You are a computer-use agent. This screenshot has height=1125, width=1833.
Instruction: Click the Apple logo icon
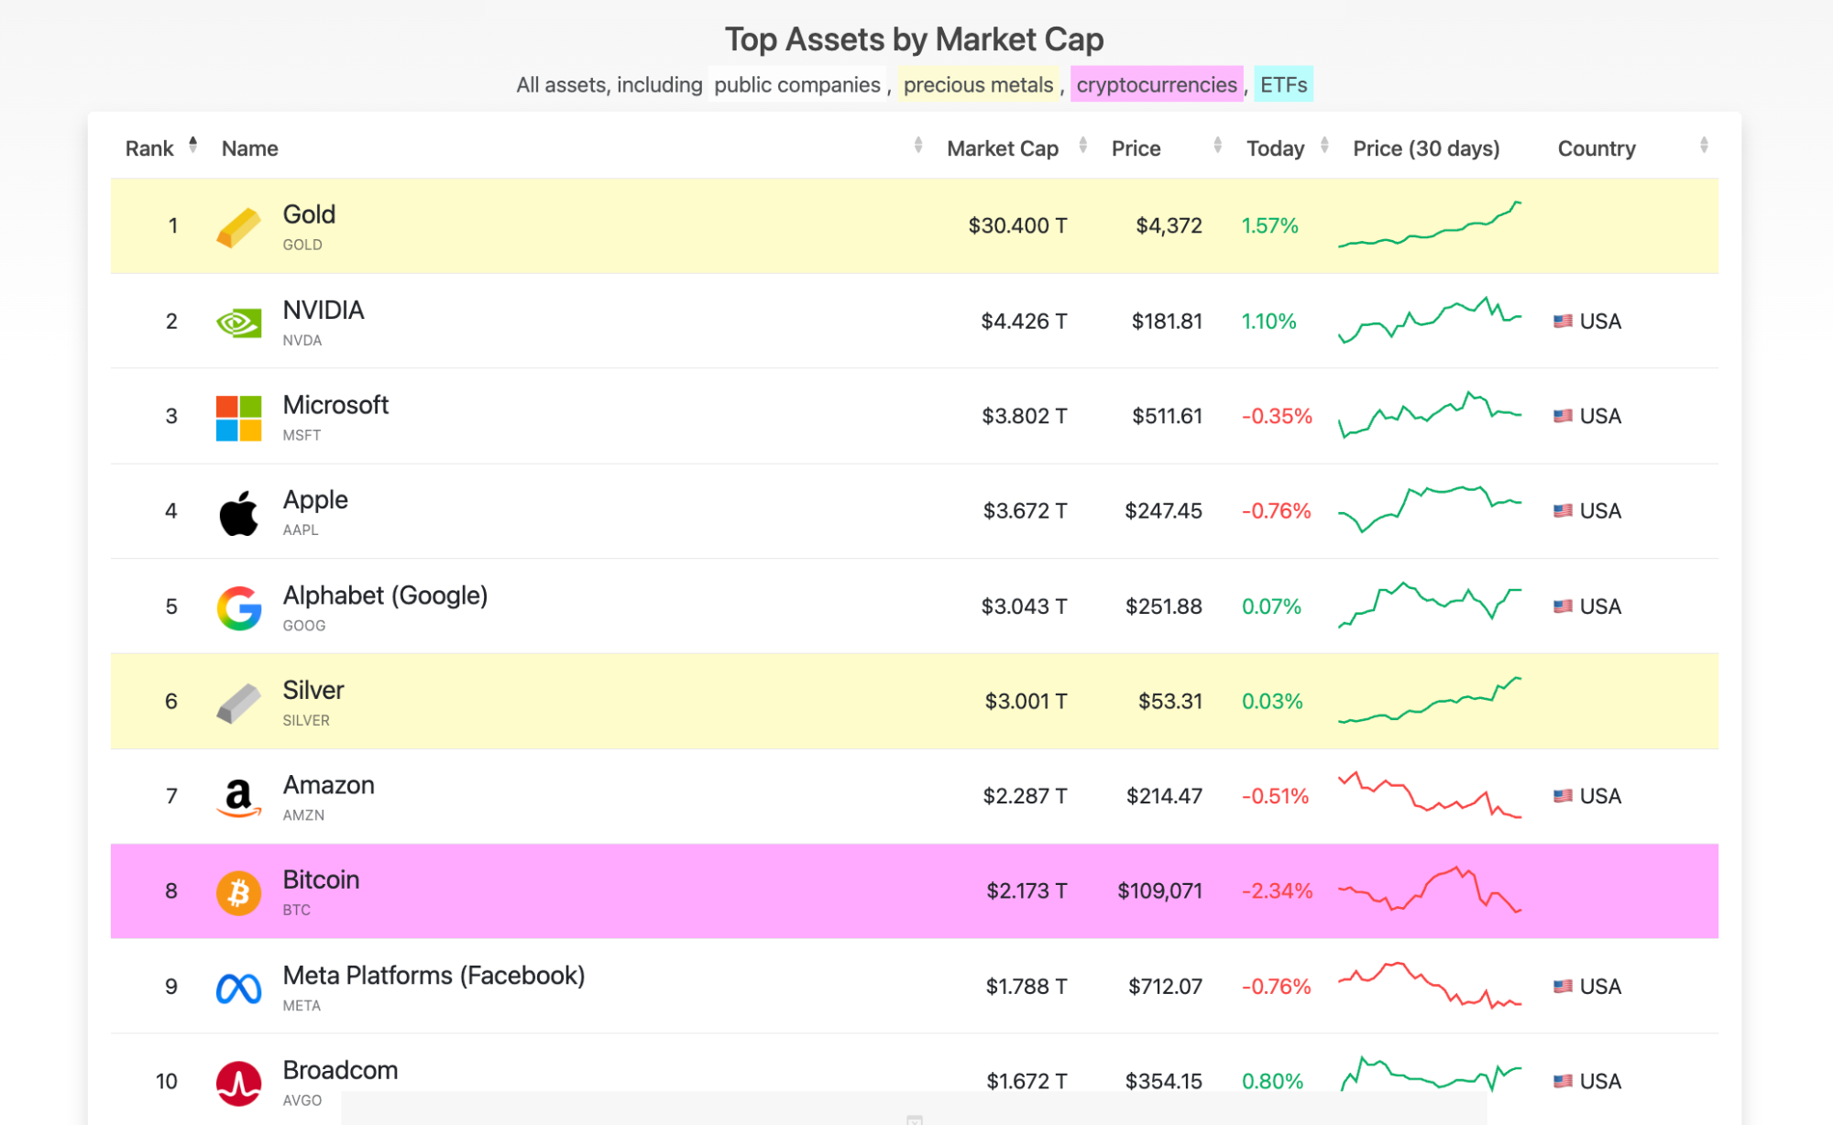[x=238, y=512]
